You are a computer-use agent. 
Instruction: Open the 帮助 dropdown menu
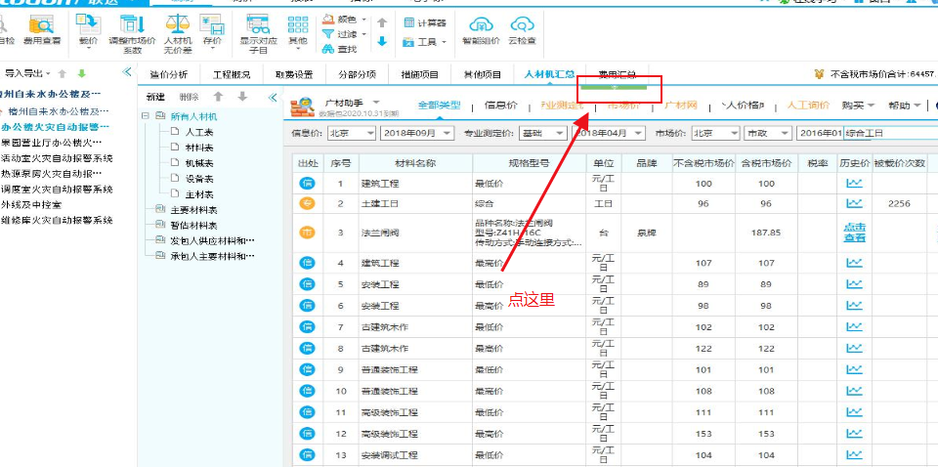coord(905,106)
